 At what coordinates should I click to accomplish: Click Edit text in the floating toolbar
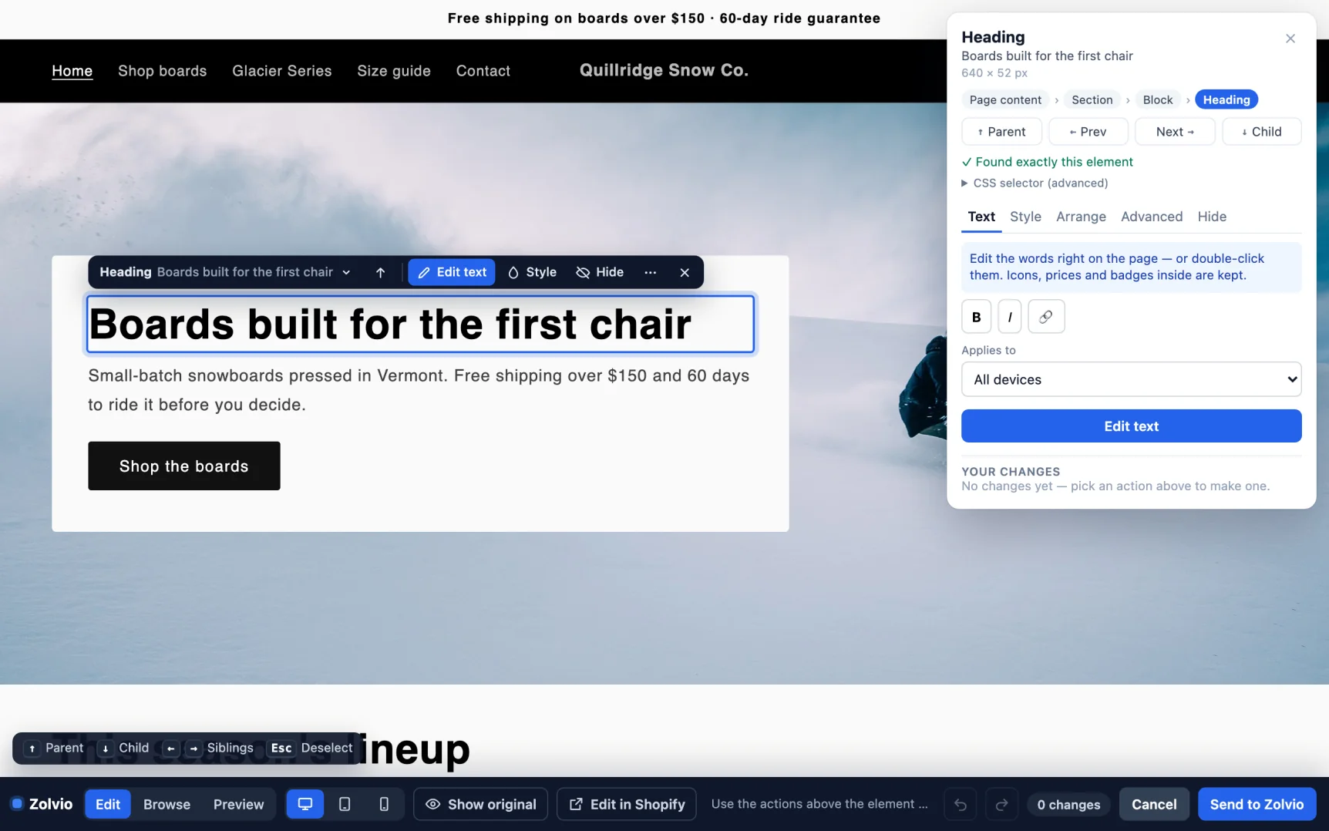pyautogui.click(x=452, y=272)
